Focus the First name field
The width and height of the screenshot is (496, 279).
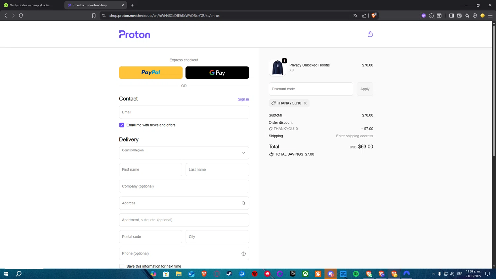(x=150, y=170)
